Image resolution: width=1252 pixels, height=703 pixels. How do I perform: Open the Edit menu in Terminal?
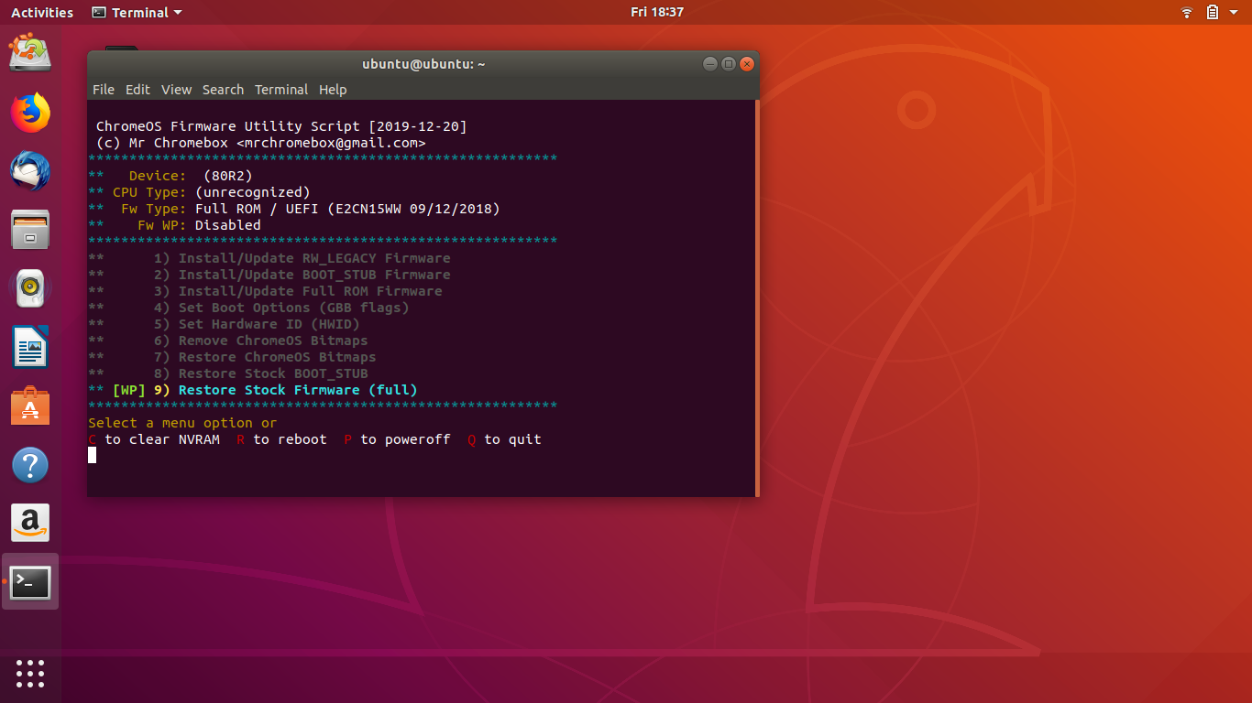click(x=137, y=90)
